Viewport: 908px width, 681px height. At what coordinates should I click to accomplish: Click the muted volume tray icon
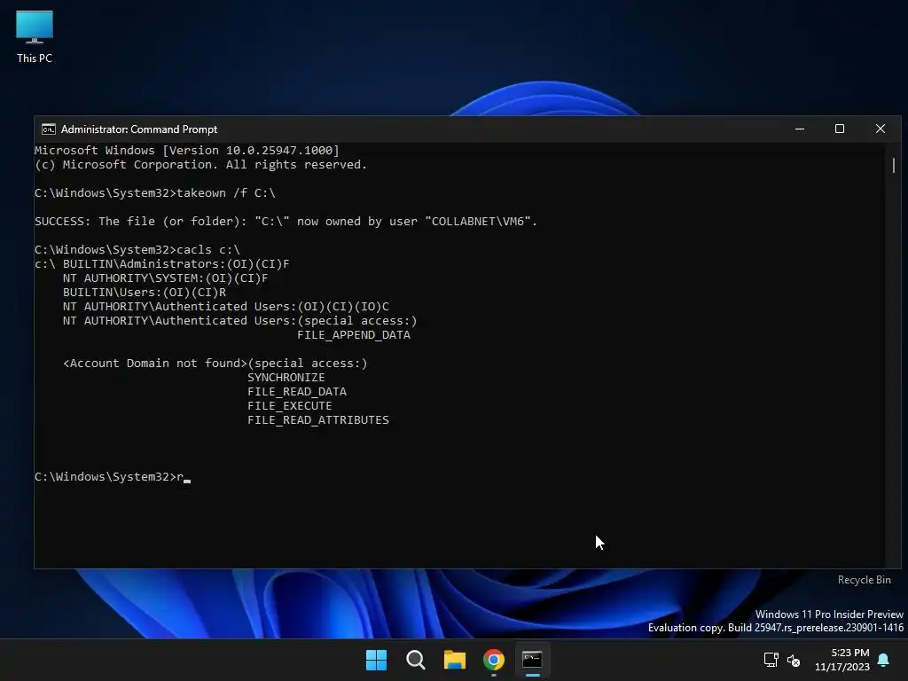(x=794, y=660)
